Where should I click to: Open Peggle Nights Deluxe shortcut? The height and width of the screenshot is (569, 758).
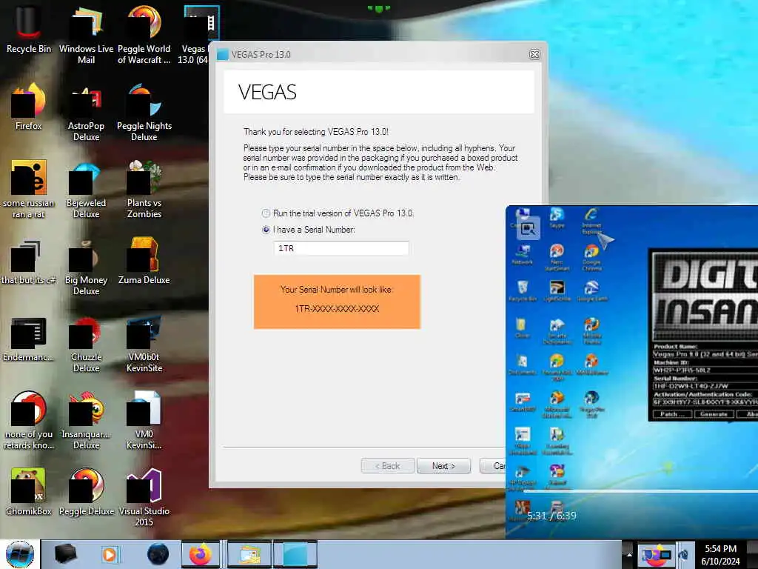pos(144,112)
